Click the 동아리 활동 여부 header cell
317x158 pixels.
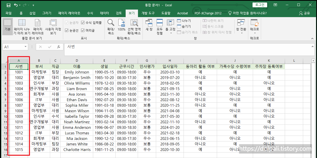200,67
